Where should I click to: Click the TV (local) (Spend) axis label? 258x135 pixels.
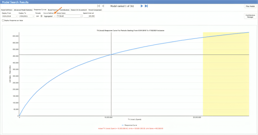(134, 119)
